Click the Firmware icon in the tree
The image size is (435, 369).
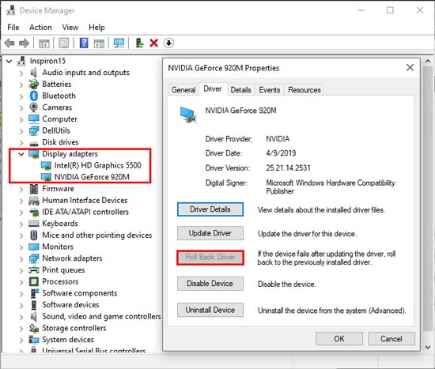(x=33, y=189)
